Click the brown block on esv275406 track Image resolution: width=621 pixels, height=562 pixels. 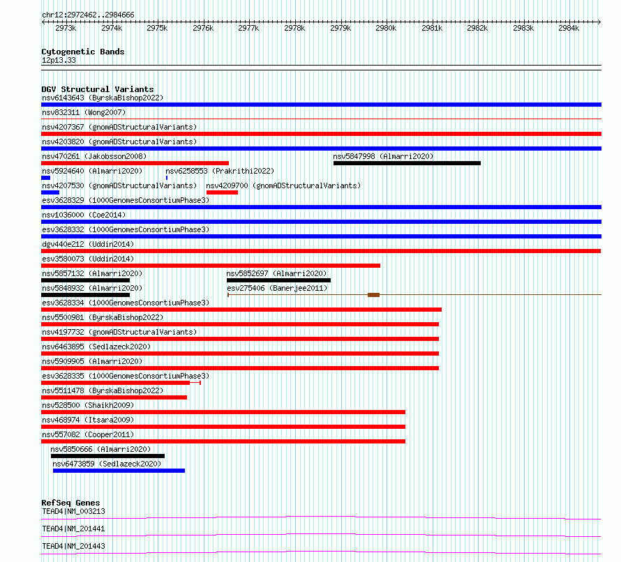pos(373,295)
